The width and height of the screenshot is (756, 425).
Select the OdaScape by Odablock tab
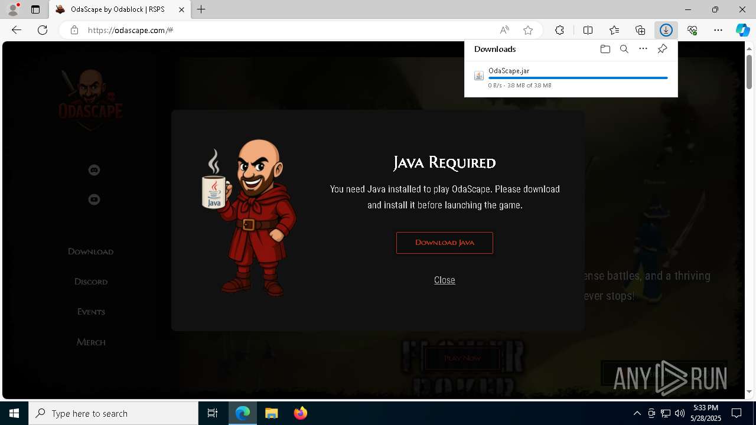click(x=120, y=9)
